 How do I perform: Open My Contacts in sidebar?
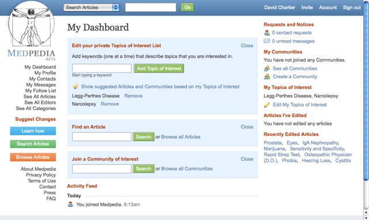[43, 79]
